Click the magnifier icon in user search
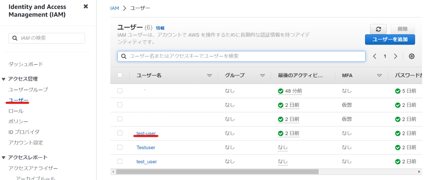This screenshot has height=180, width=432. (x=123, y=56)
